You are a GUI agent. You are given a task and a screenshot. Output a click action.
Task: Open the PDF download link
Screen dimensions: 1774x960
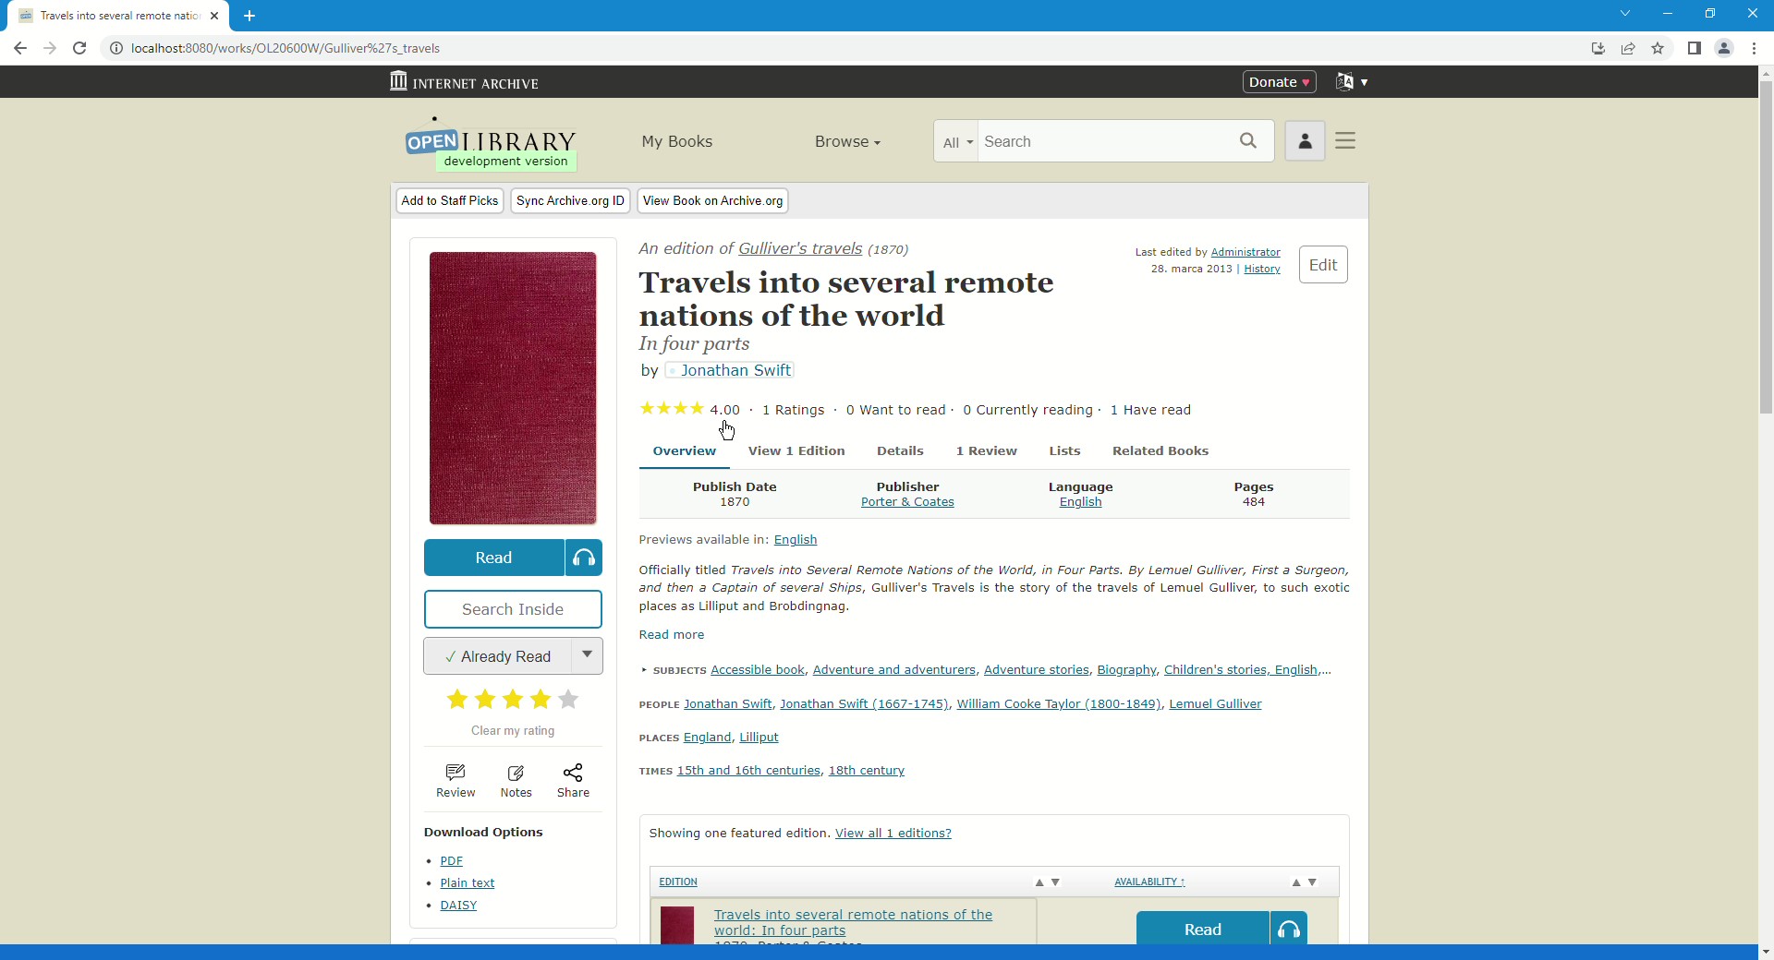451,861
